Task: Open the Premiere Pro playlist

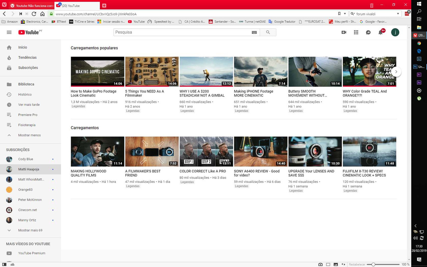Action: pos(30,115)
